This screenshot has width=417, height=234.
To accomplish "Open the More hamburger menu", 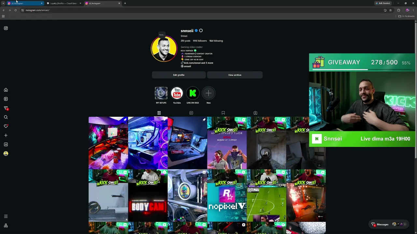I will click(6, 216).
